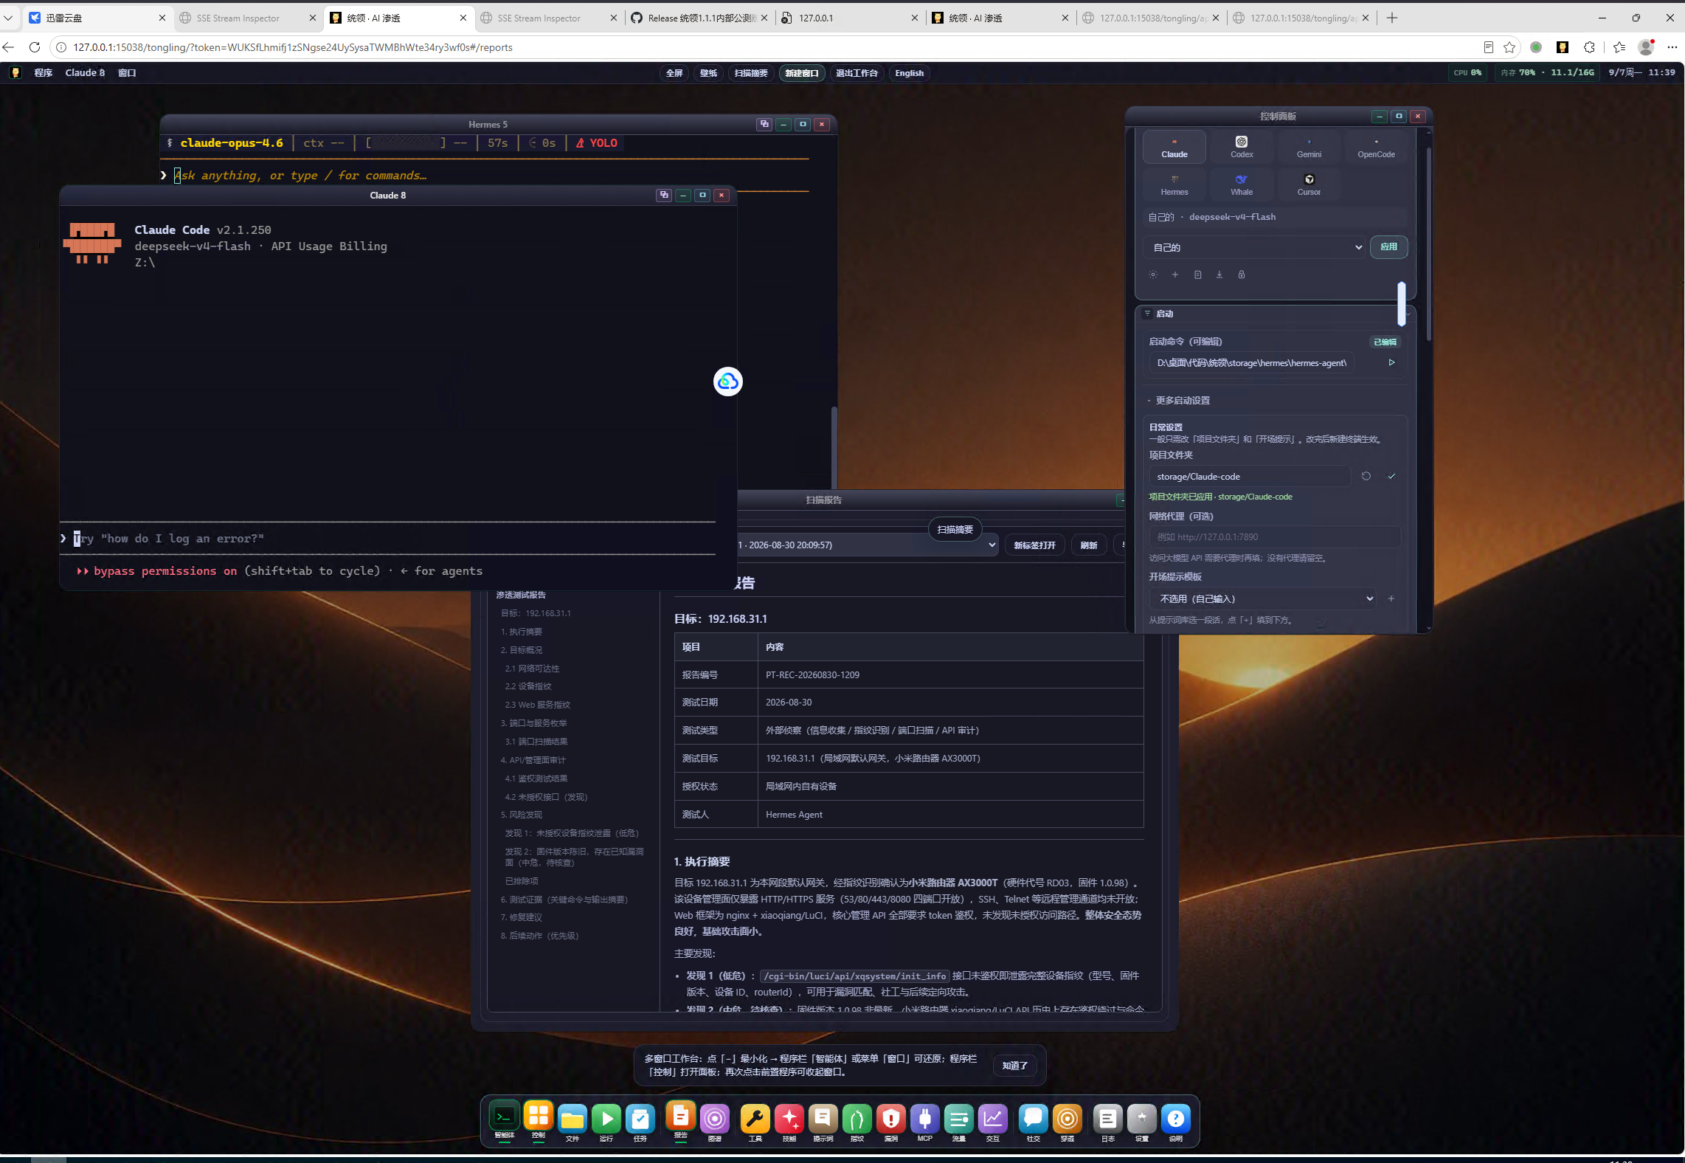Click the run arrow beside the launch command

coord(1391,362)
